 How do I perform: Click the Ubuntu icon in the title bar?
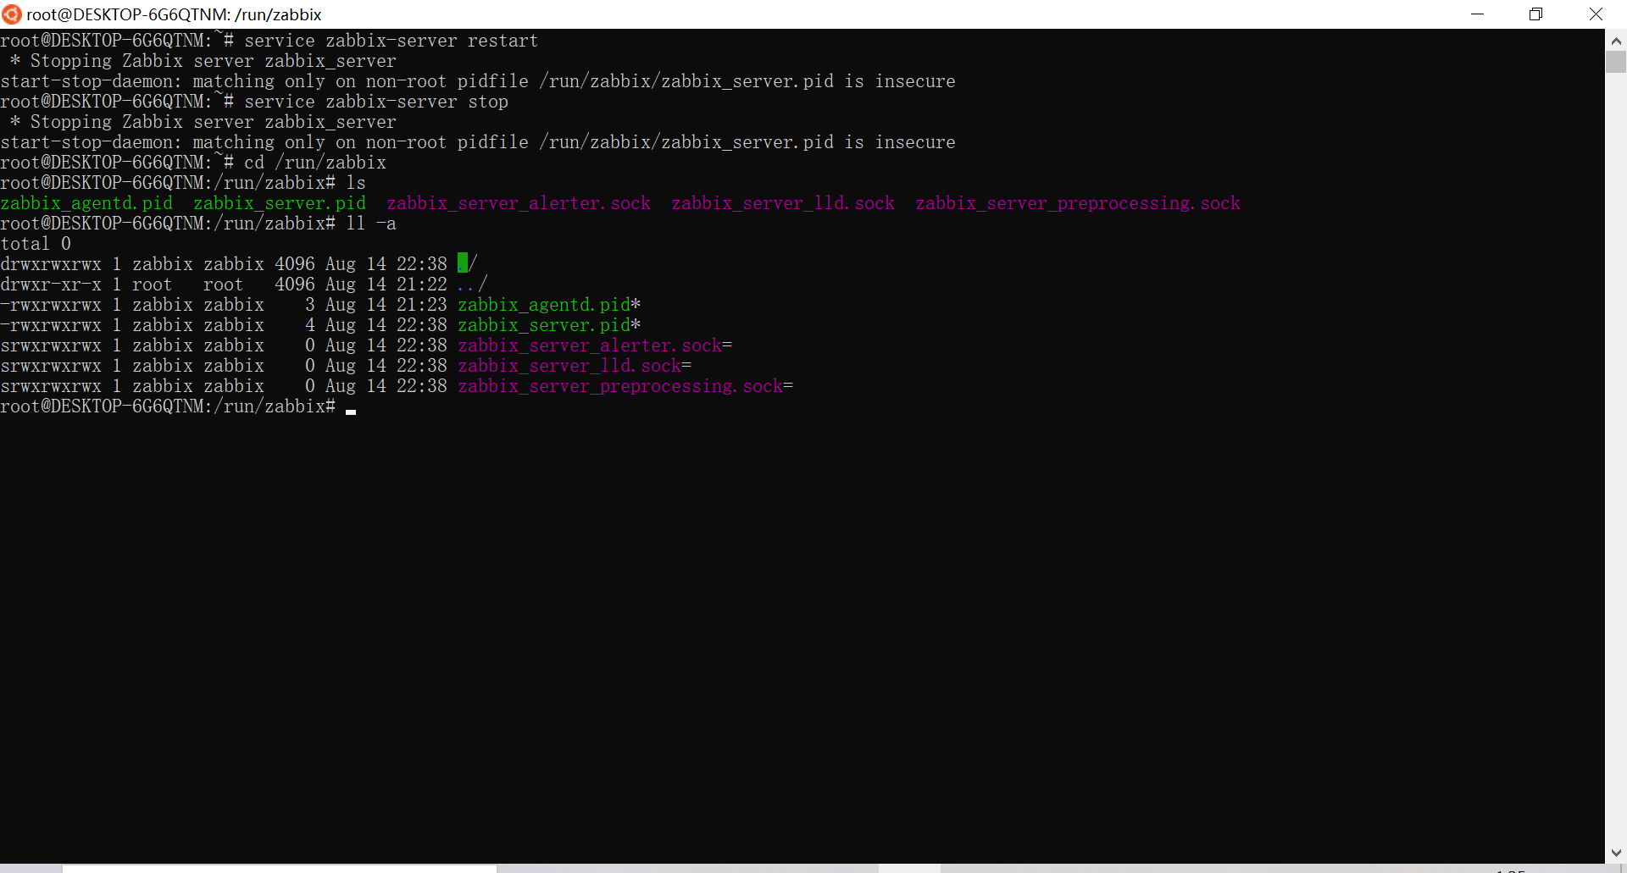tap(11, 14)
